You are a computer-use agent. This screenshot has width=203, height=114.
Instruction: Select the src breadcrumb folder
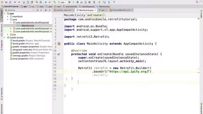click(x=32, y=6)
